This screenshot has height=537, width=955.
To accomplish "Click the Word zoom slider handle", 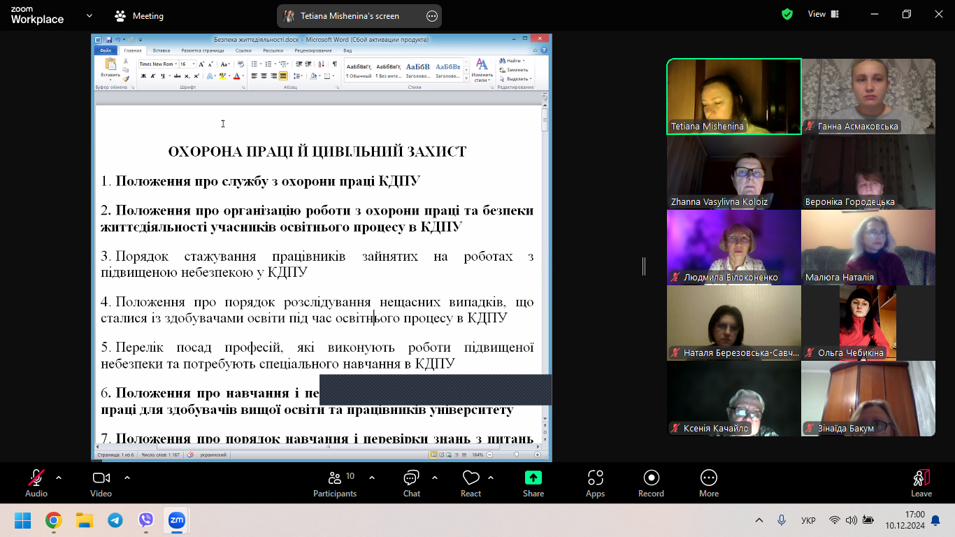I will pos(517,454).
